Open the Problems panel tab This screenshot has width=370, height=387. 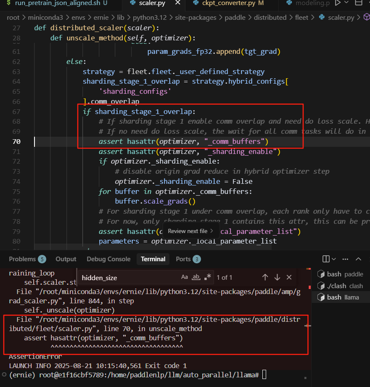[22, 259]
